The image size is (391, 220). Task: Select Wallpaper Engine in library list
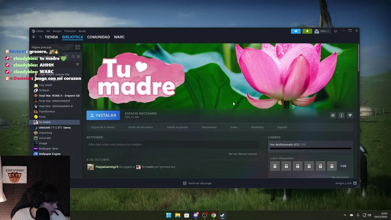(x=49, y=154)
